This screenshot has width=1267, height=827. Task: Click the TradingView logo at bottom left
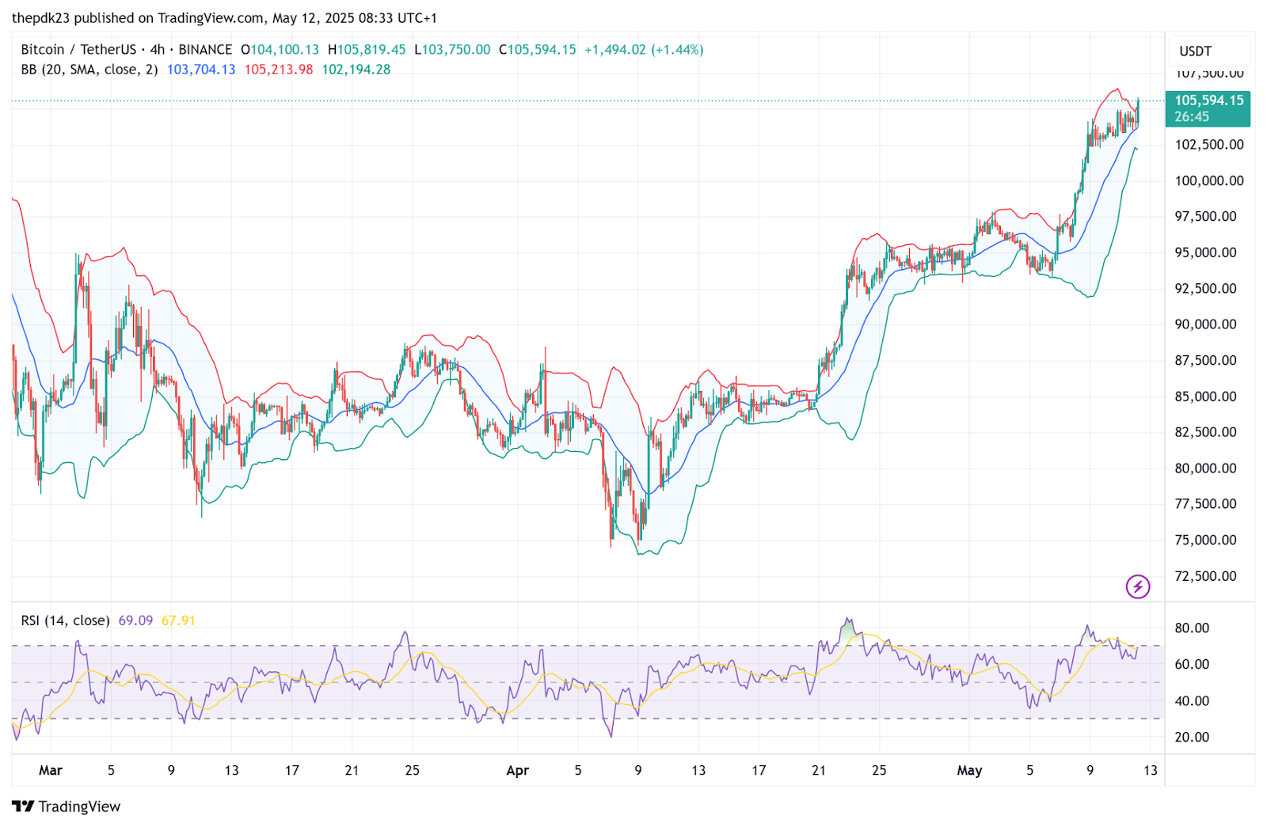pos(67,806)
